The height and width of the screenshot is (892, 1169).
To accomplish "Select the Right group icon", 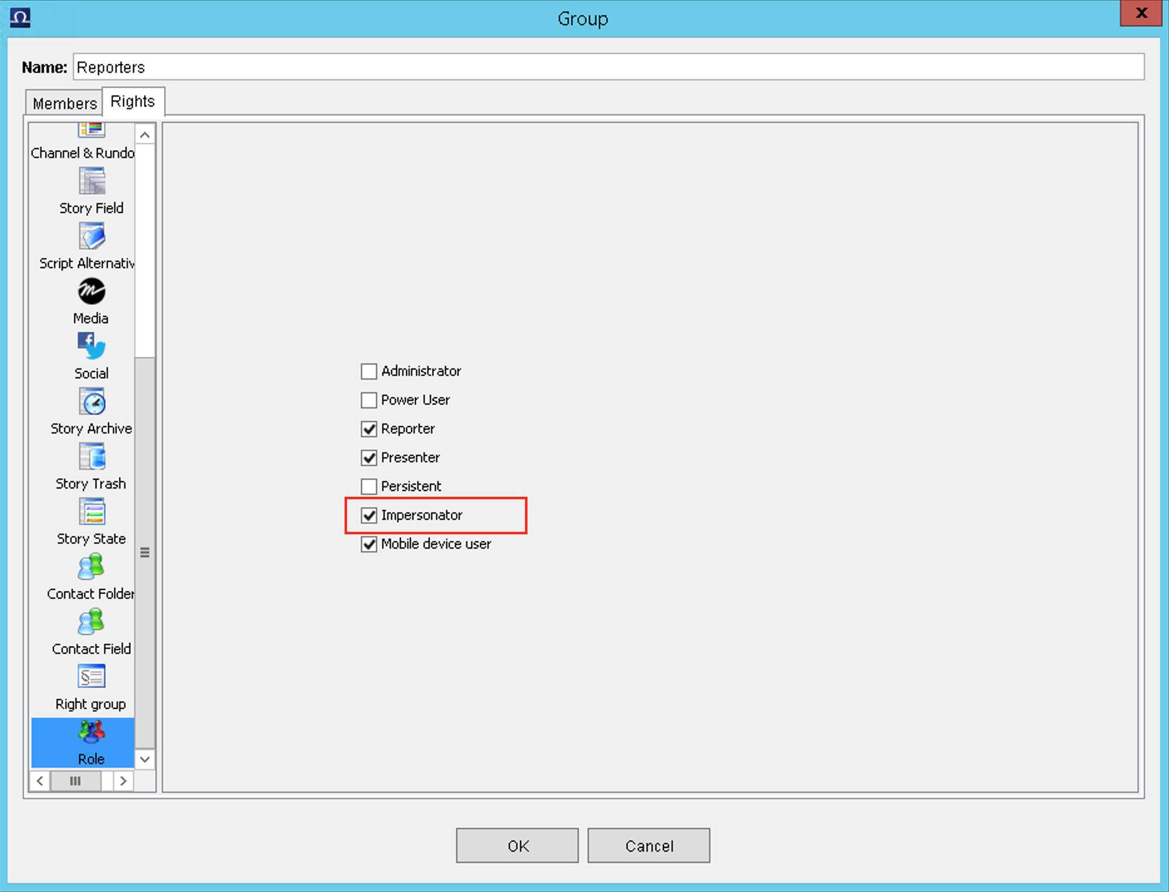I will 91,678.
